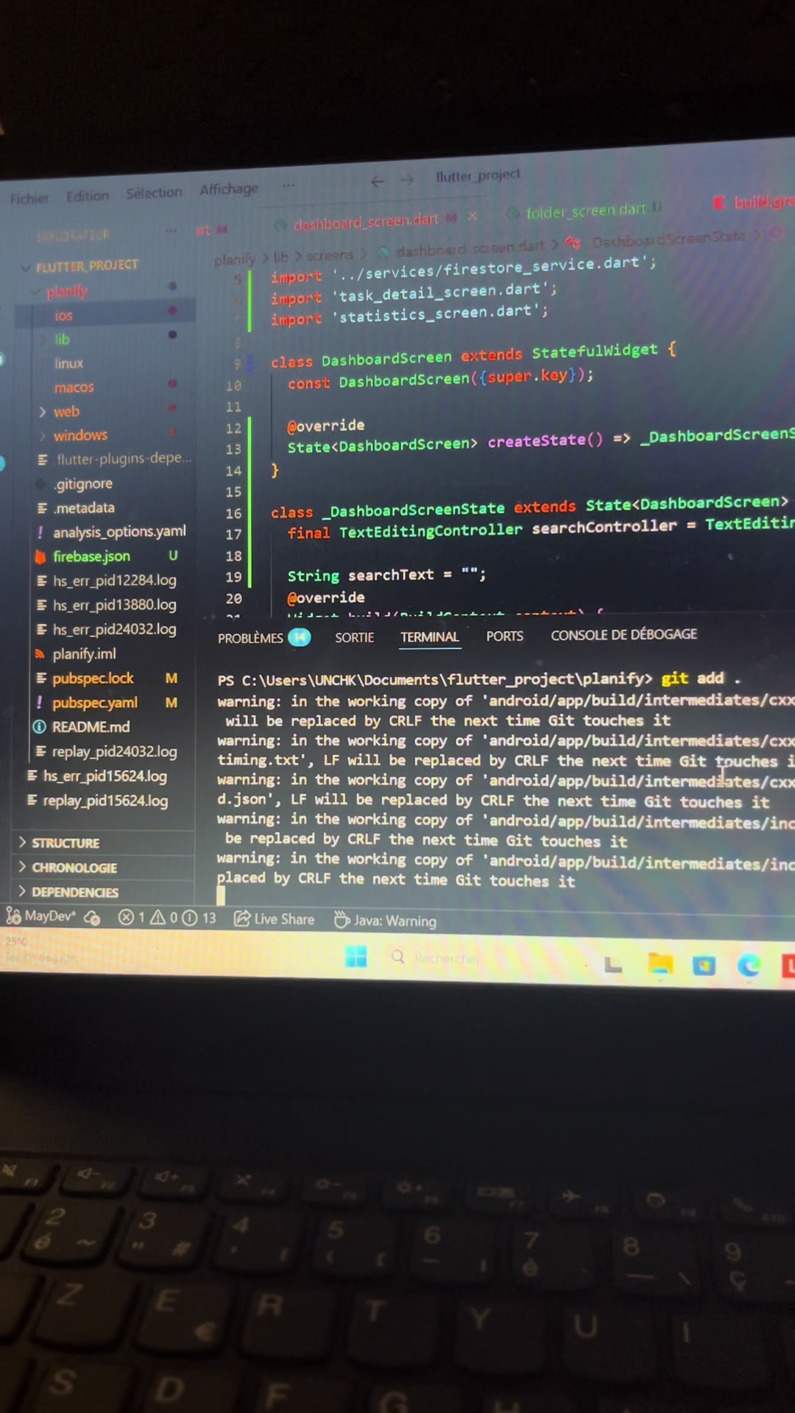Image resolution: width=795 pixels, height=1413 pixels.
Task: Open hs_err_pid12284.log in the explorer
Action: click(x=114, y=580)
